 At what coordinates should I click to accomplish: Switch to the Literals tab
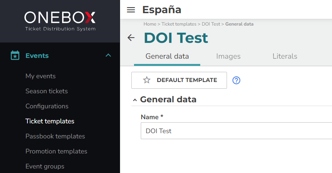(x=285, y=56)
